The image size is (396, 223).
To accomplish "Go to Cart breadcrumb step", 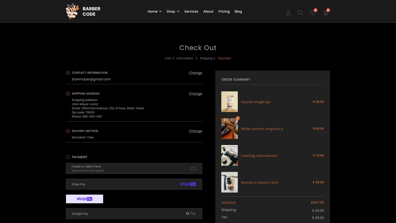I will [x=168, y=58].
